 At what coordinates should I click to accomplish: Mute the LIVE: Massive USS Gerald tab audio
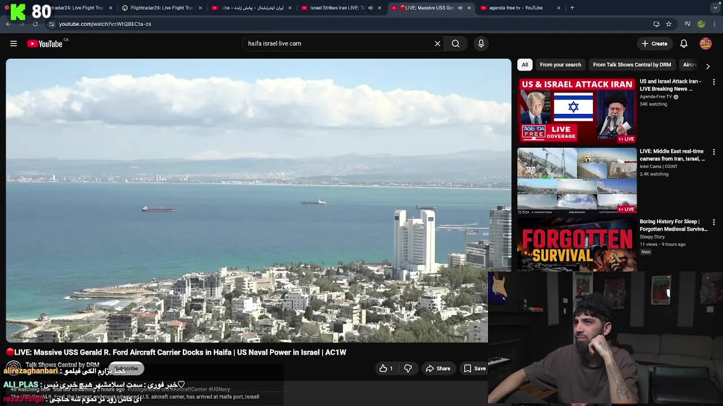click(x=460, y=8)
